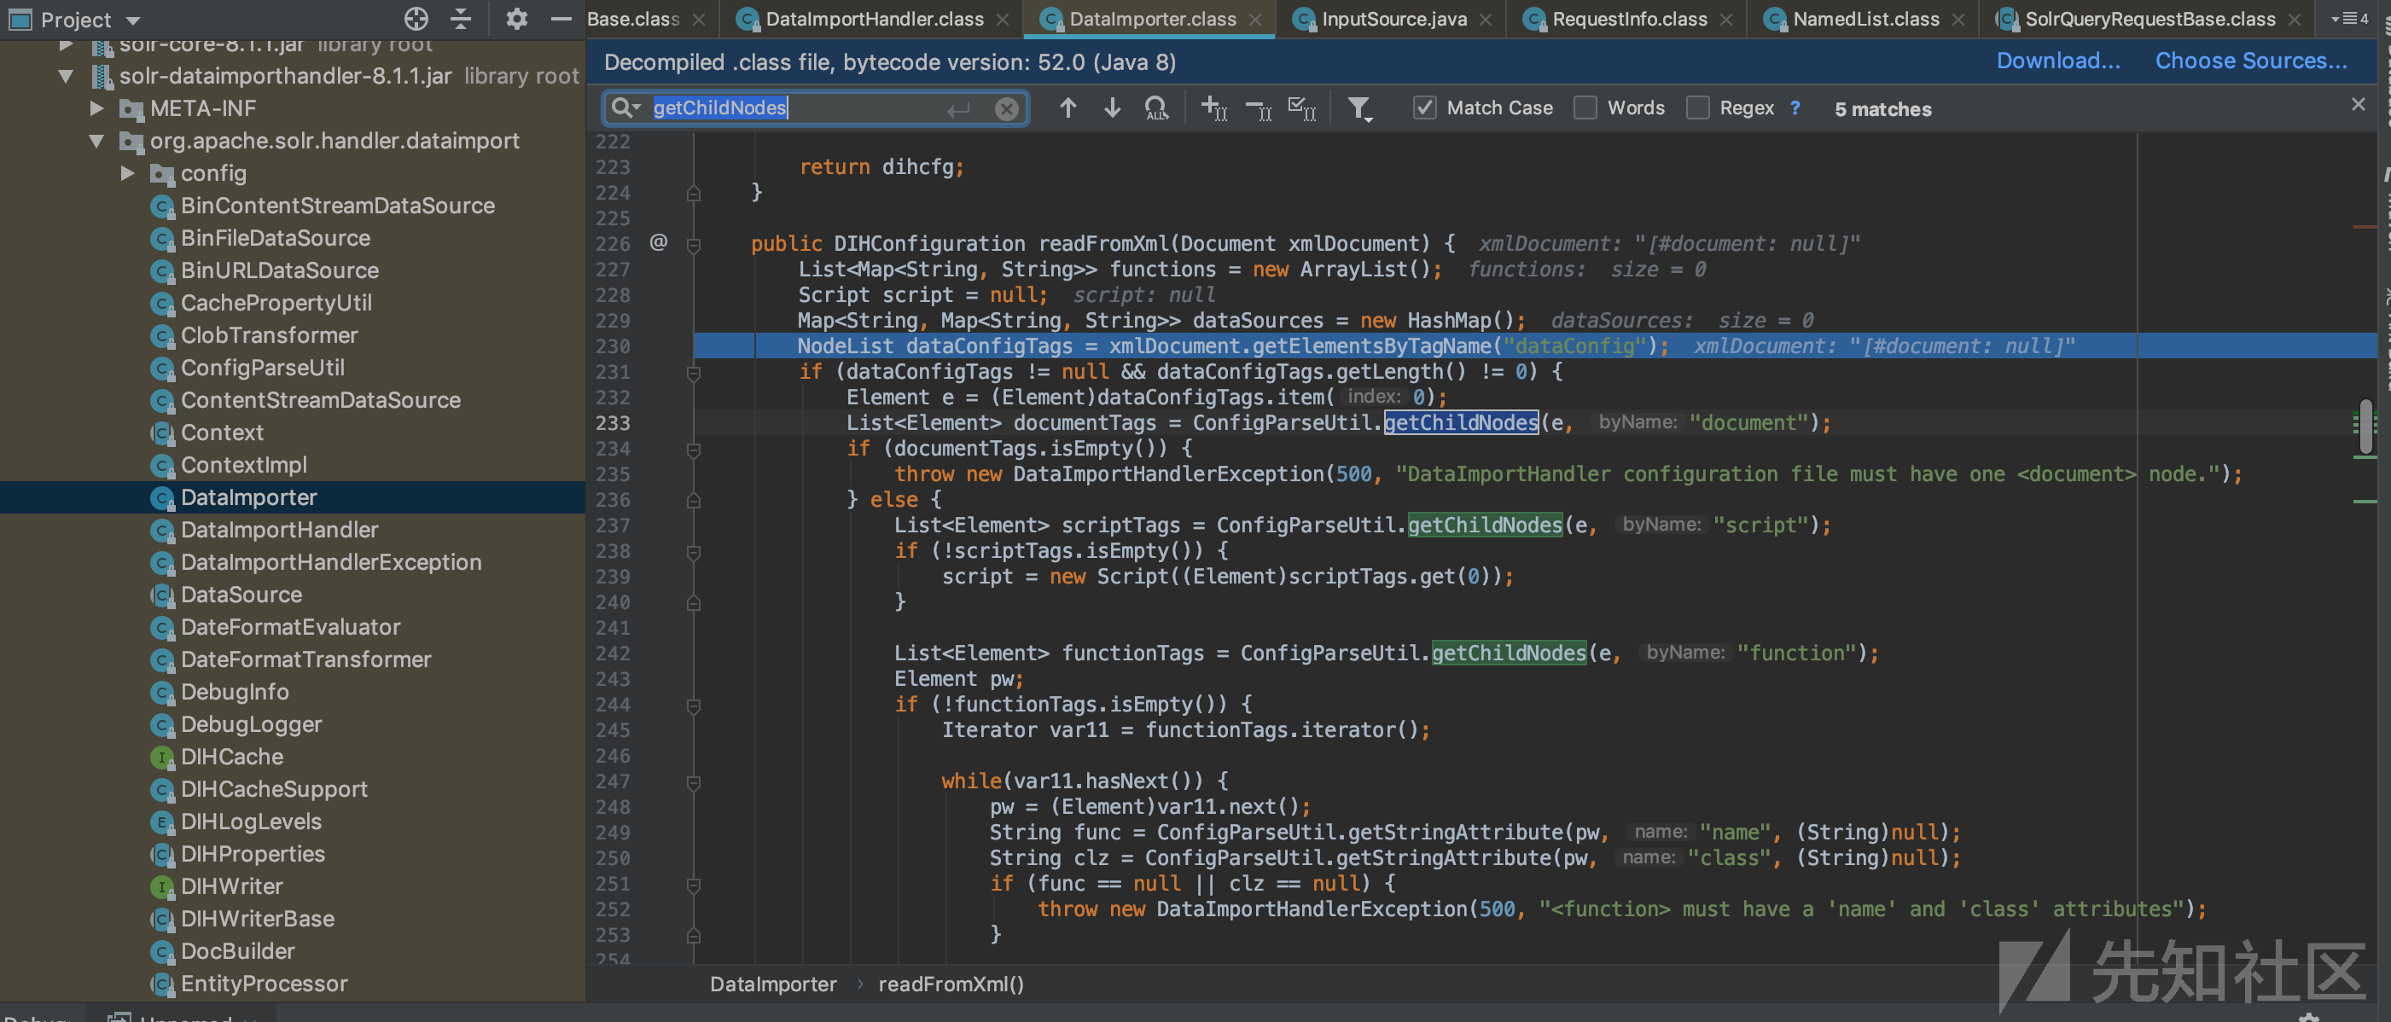Enable the Words checkbox
Image resolution: width=2391 pixels, height=1022 pixels.
[1585, 107]
